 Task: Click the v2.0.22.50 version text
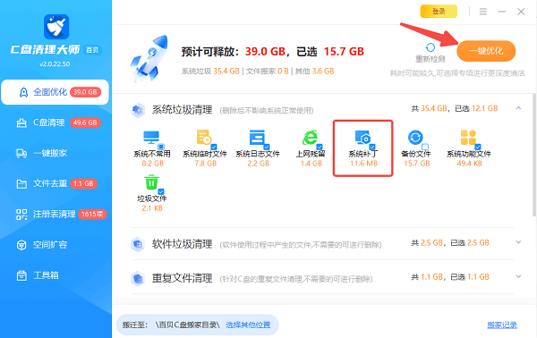pos(55,64)
